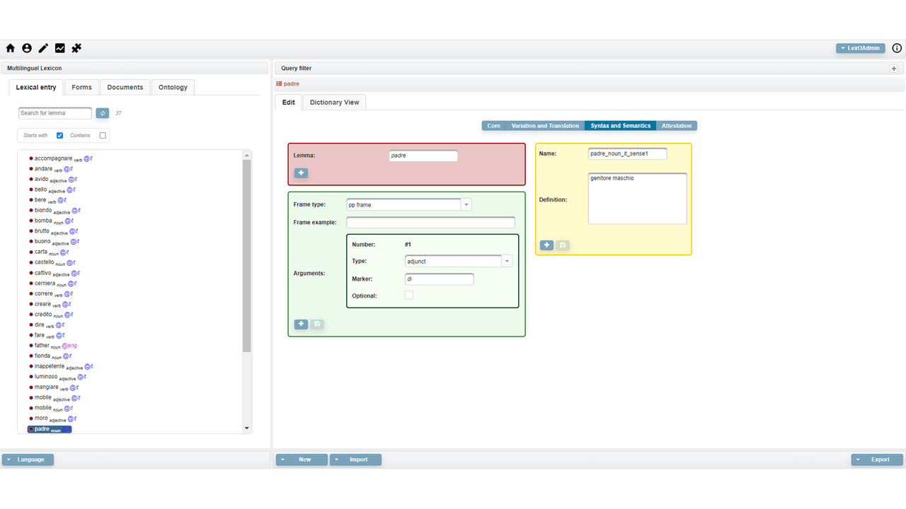906x509 pixels.
Task: Tick the Optional argument checkbox
Action: pyautogui.click(x=409, y=296)
